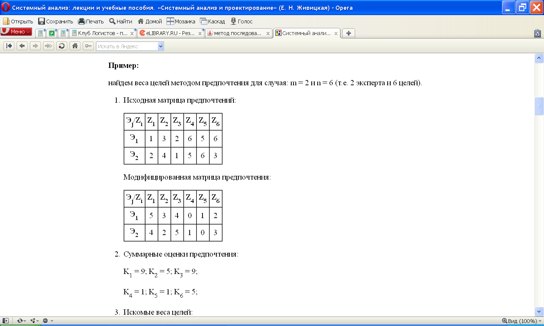The width and height of the screenshot is (544, 326).
Task: Click the Z6 header in the second table
Action: point(215,198)
